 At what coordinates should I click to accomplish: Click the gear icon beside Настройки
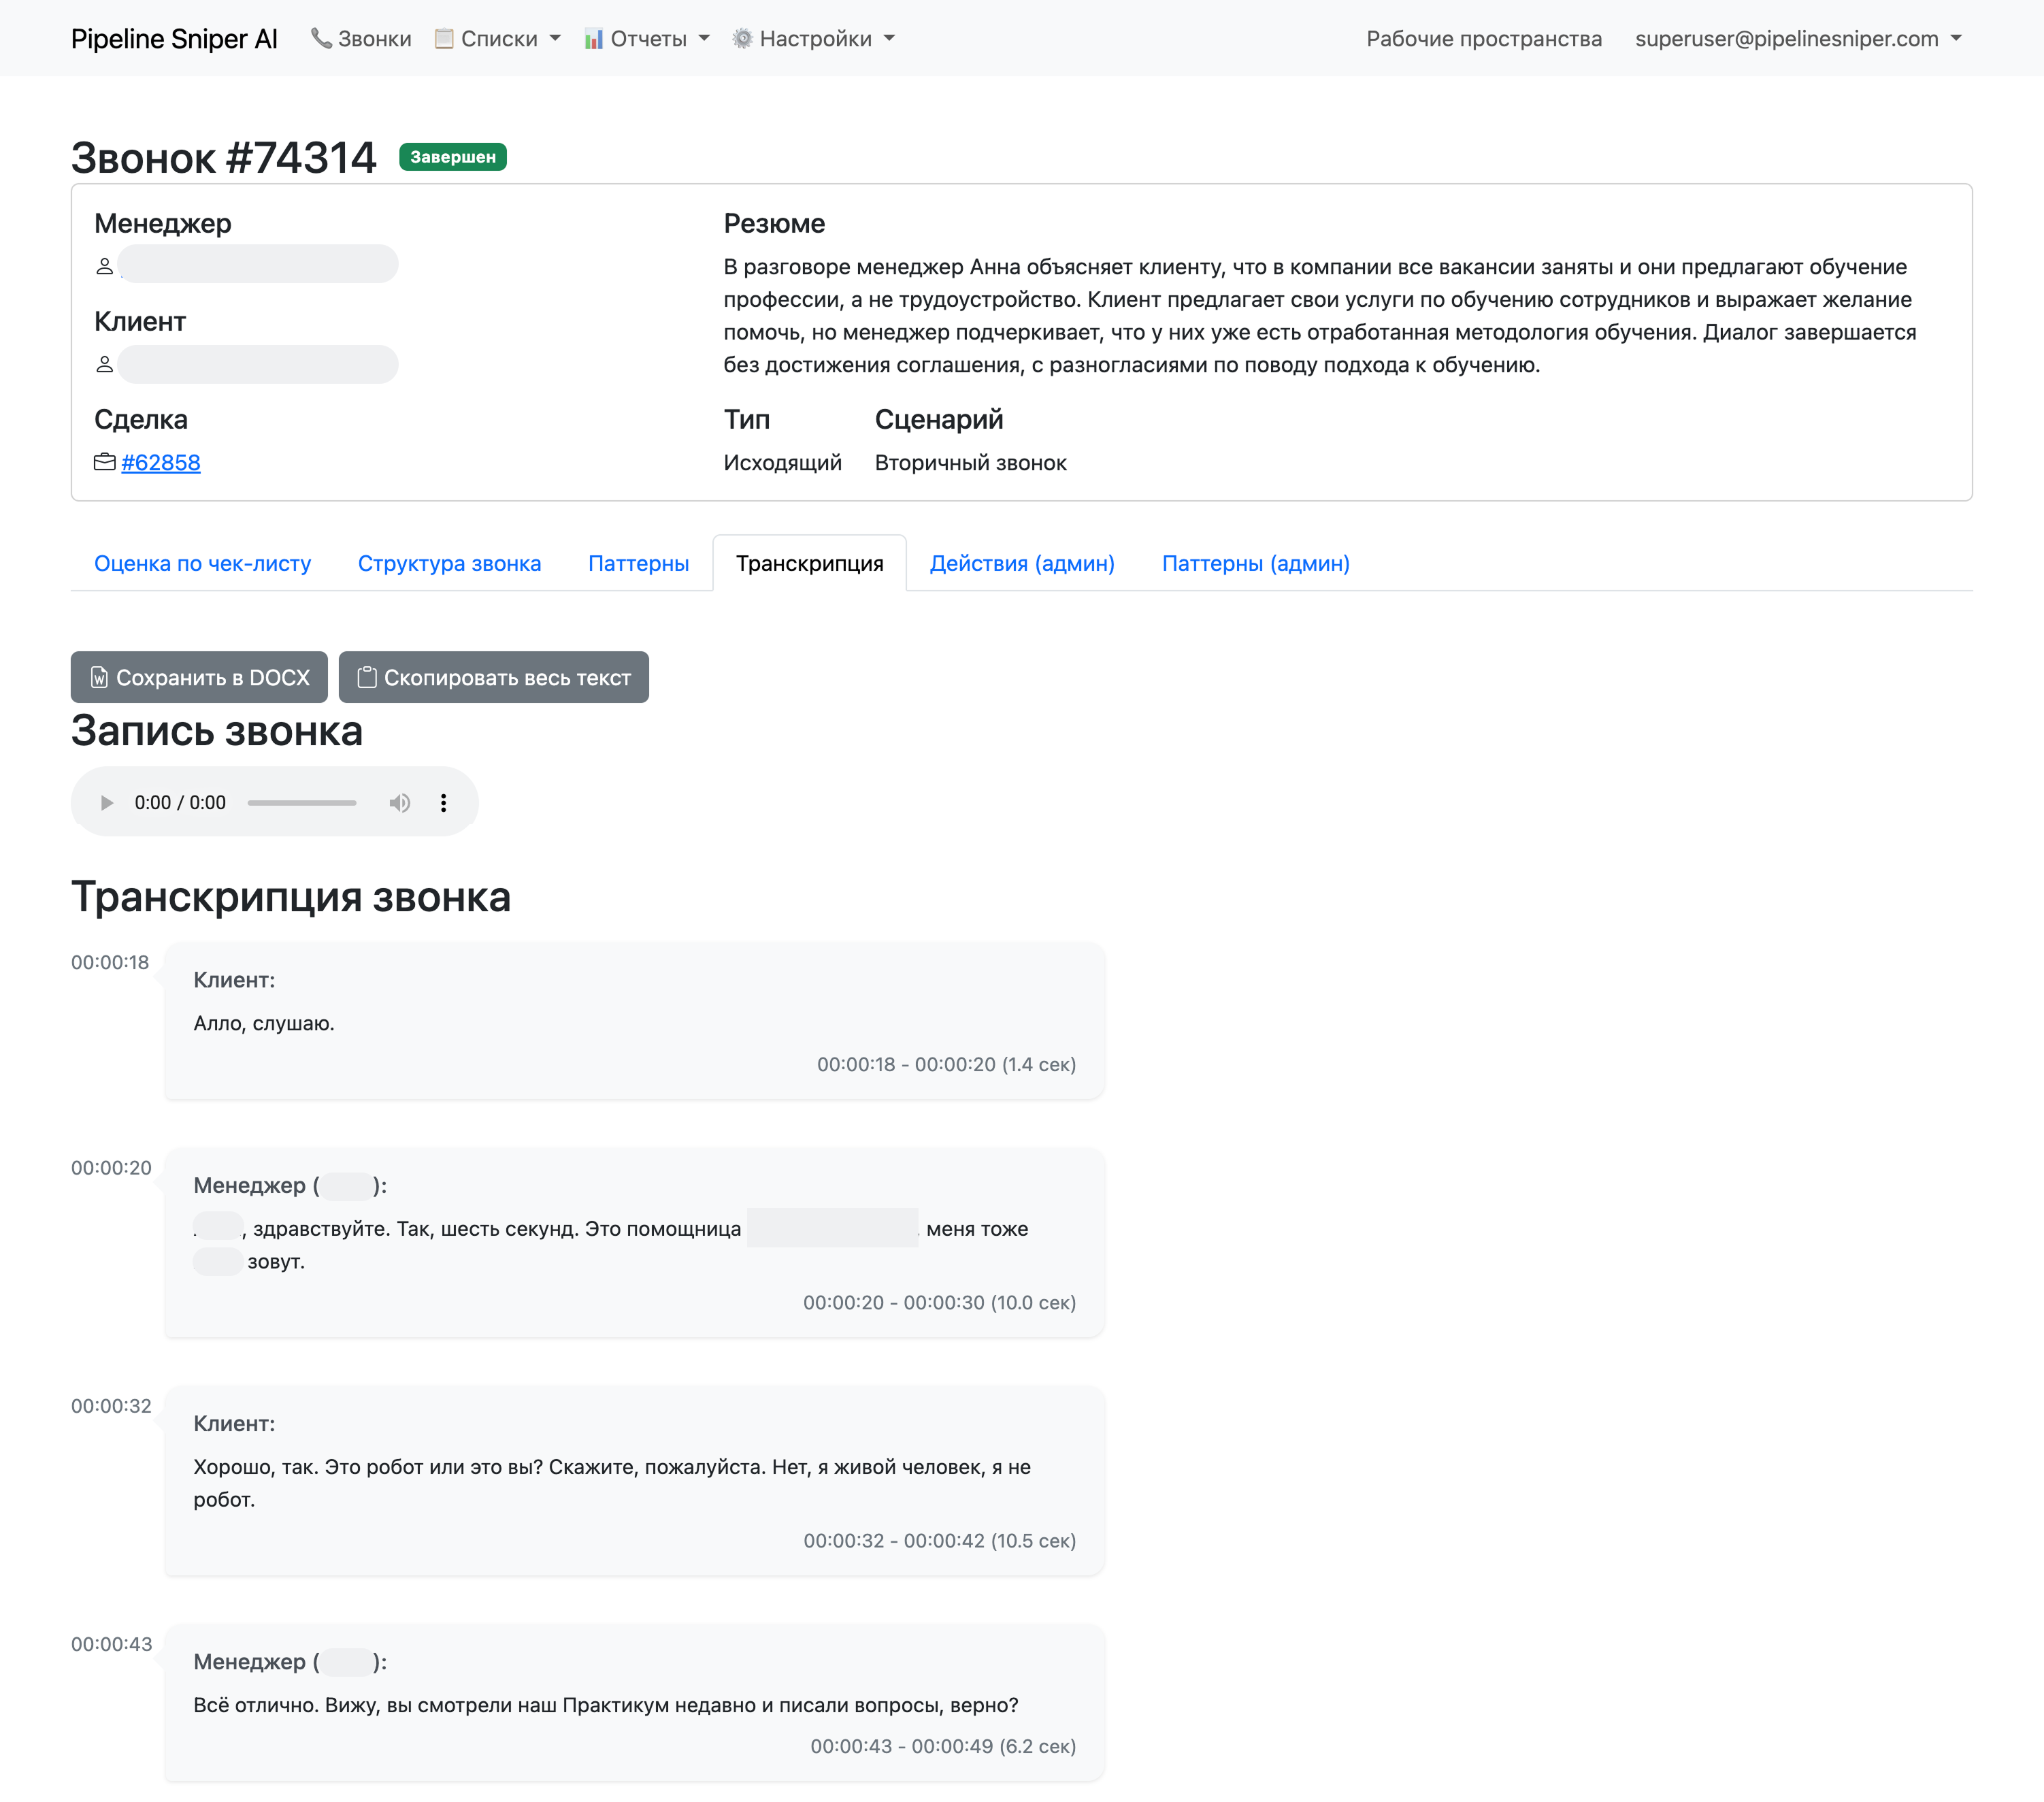click(x=742, y=38)
